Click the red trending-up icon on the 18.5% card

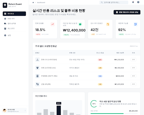[x=53, y=24]
